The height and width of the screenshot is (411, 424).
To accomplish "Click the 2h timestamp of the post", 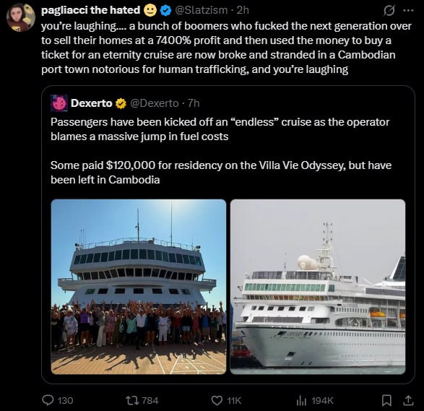I will (243, 10).
